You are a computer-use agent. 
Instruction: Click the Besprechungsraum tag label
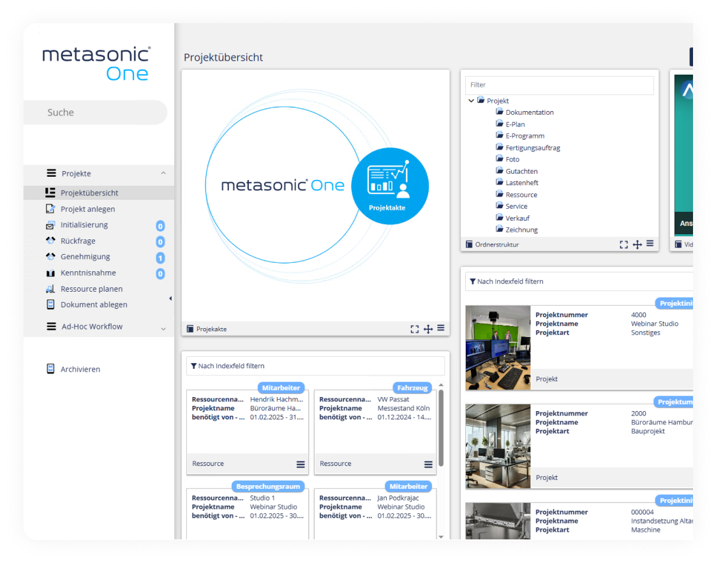[x=268, y=486]
